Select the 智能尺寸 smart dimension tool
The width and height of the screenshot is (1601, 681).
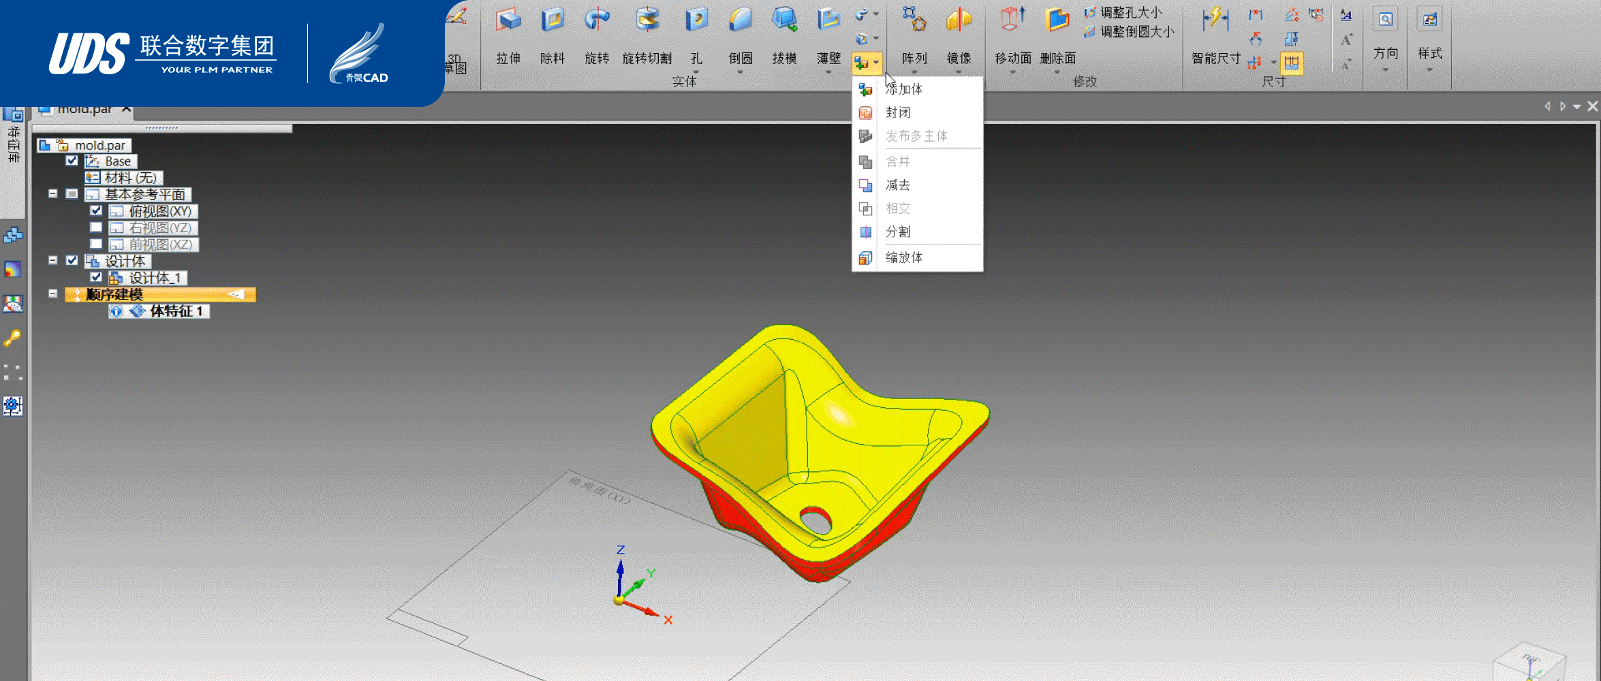click(1215, 20)
